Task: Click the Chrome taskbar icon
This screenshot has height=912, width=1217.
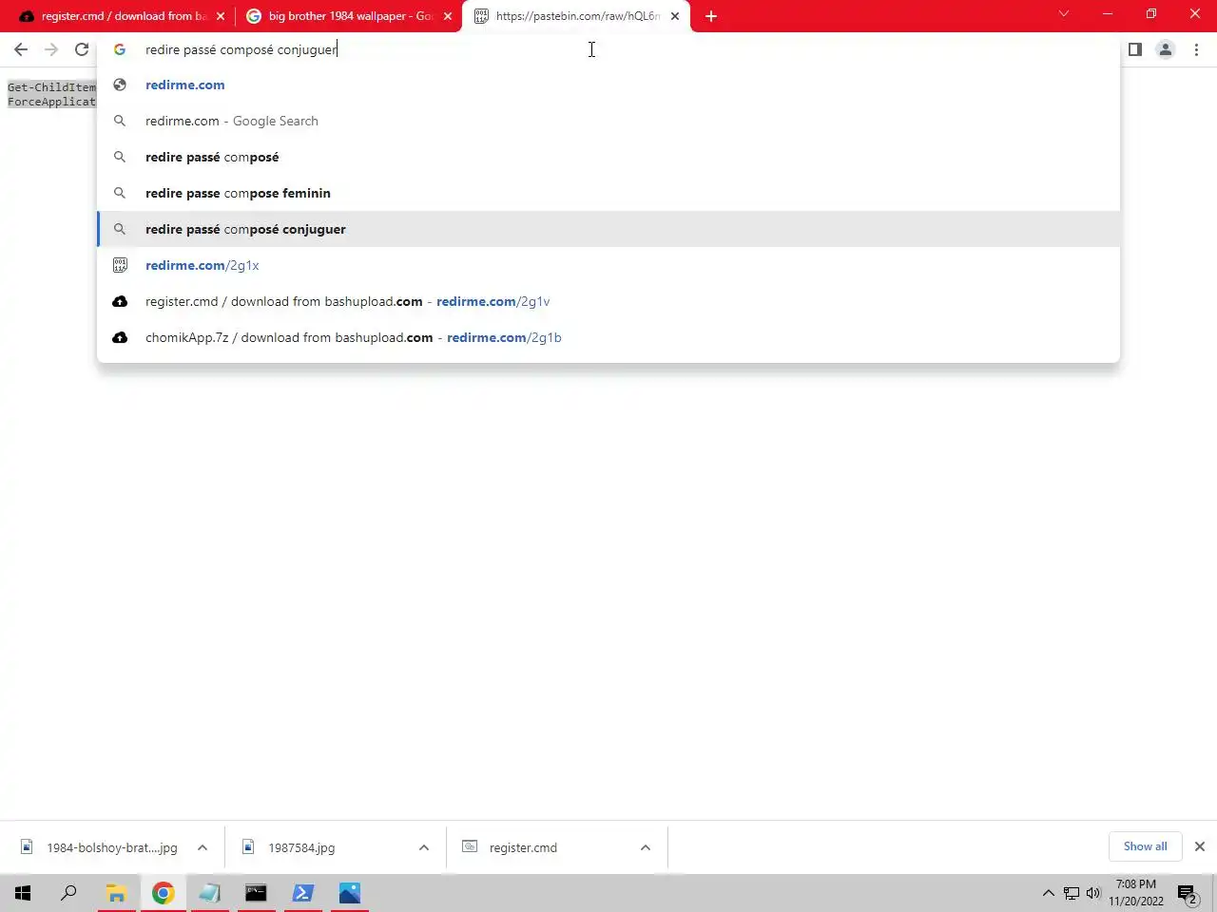Action: pyautogui.click(x=164, y=893)
